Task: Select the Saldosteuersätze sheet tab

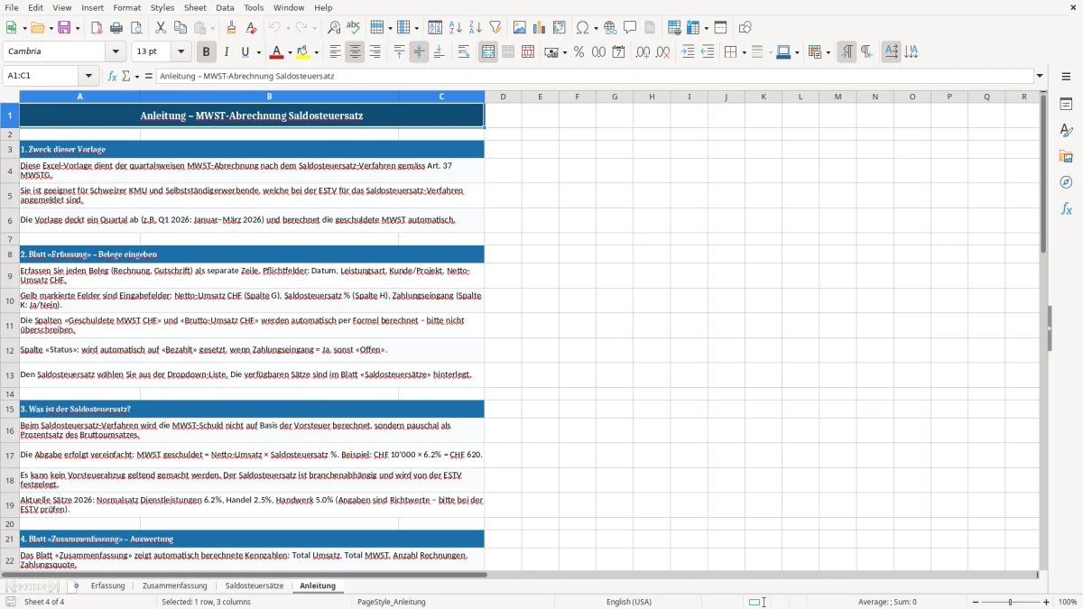Action: [x=255, y=586]
